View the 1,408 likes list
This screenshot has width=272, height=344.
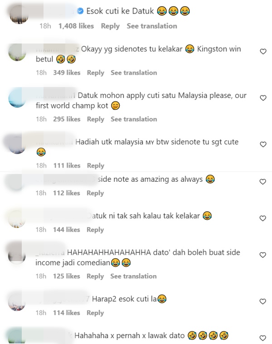tap(76, 26)
